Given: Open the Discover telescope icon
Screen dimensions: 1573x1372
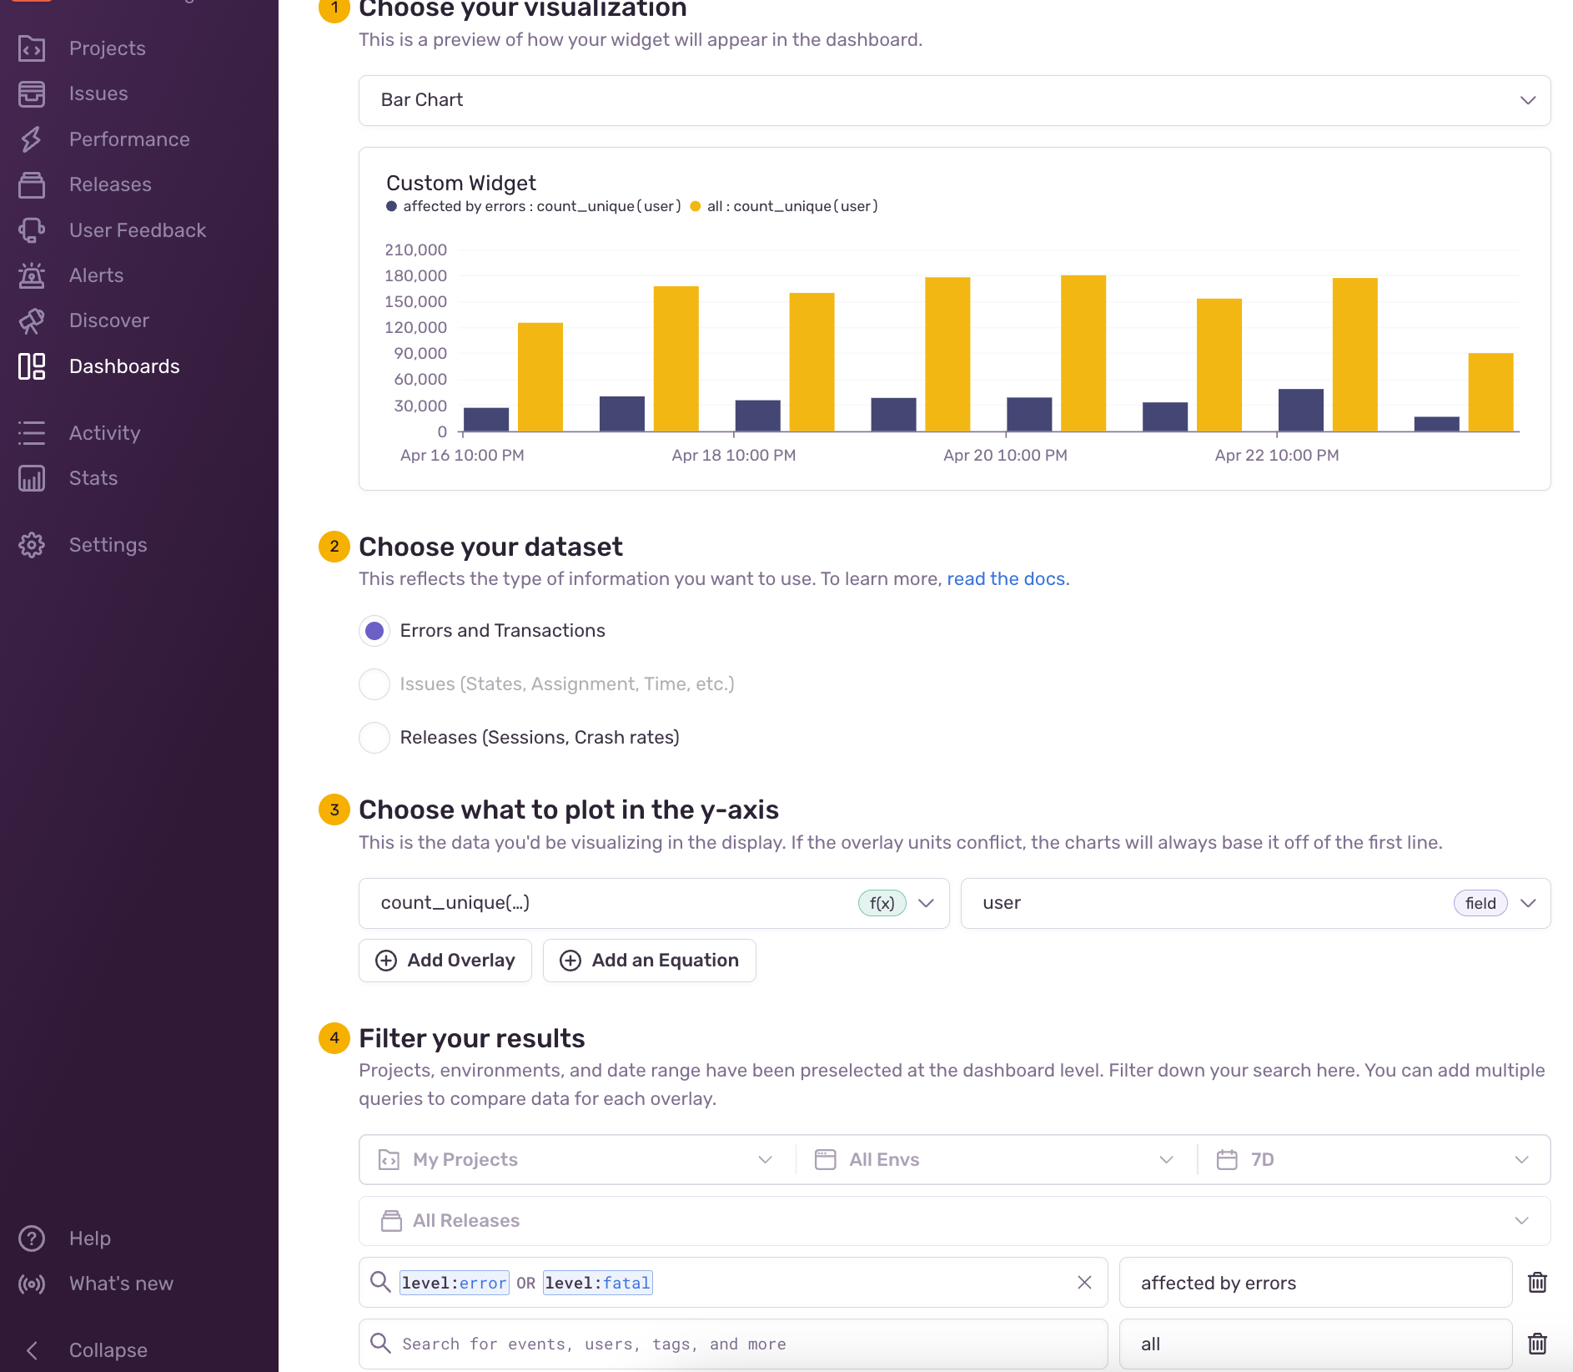Looking at the screenshot, I should 32,320.
